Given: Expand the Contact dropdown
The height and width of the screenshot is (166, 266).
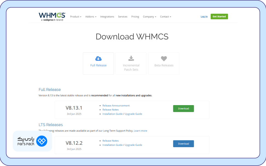Looking at the screenshot, I should [166, 16].
